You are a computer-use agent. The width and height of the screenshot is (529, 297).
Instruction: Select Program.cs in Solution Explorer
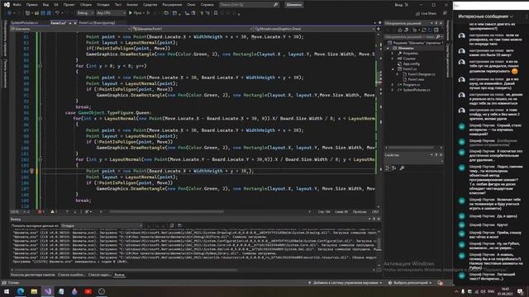click(411, 85)
